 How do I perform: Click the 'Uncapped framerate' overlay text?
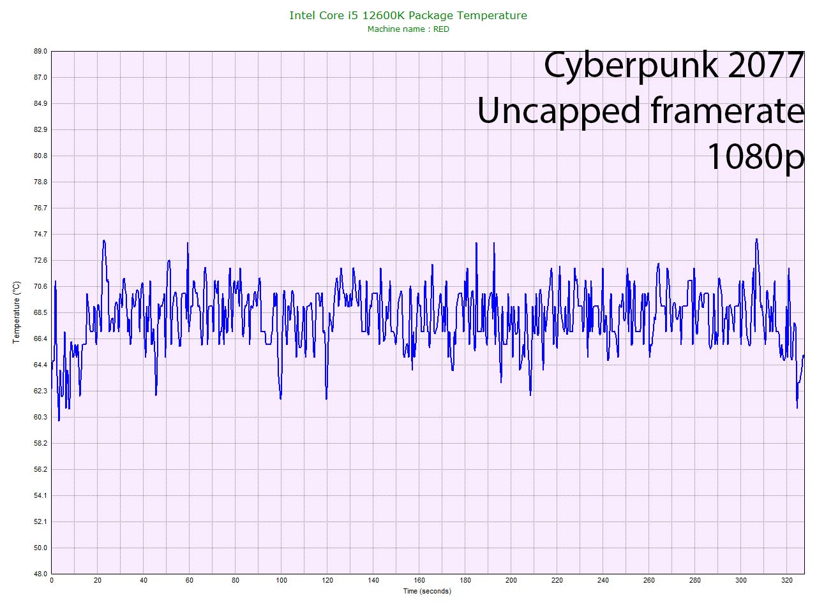[640, 110]
